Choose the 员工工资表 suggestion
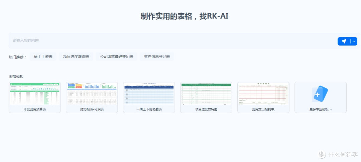This screenshot has width=361, height=162. (43, 56)
